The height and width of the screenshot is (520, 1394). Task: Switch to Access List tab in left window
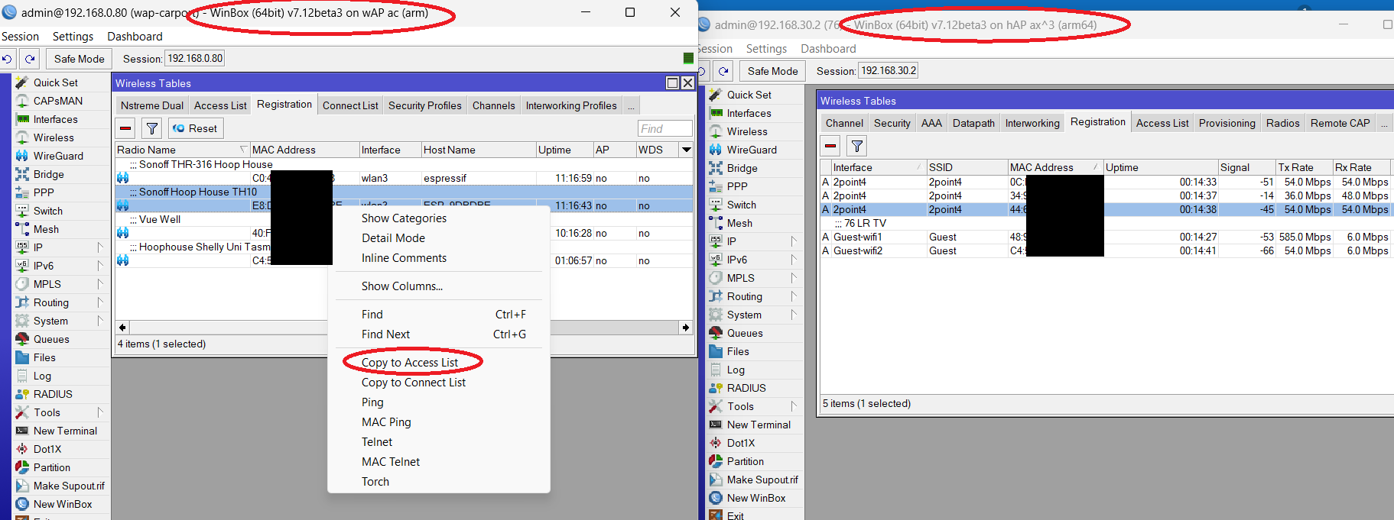220,106
